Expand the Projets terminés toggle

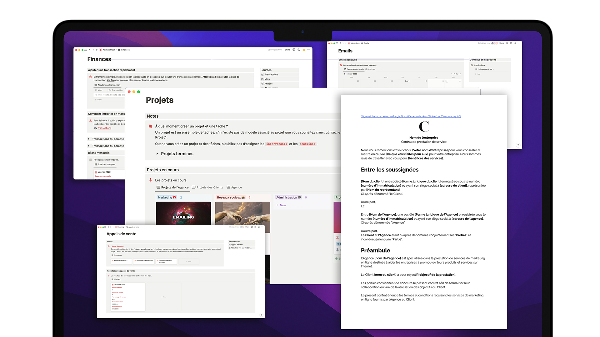[157, 154]
